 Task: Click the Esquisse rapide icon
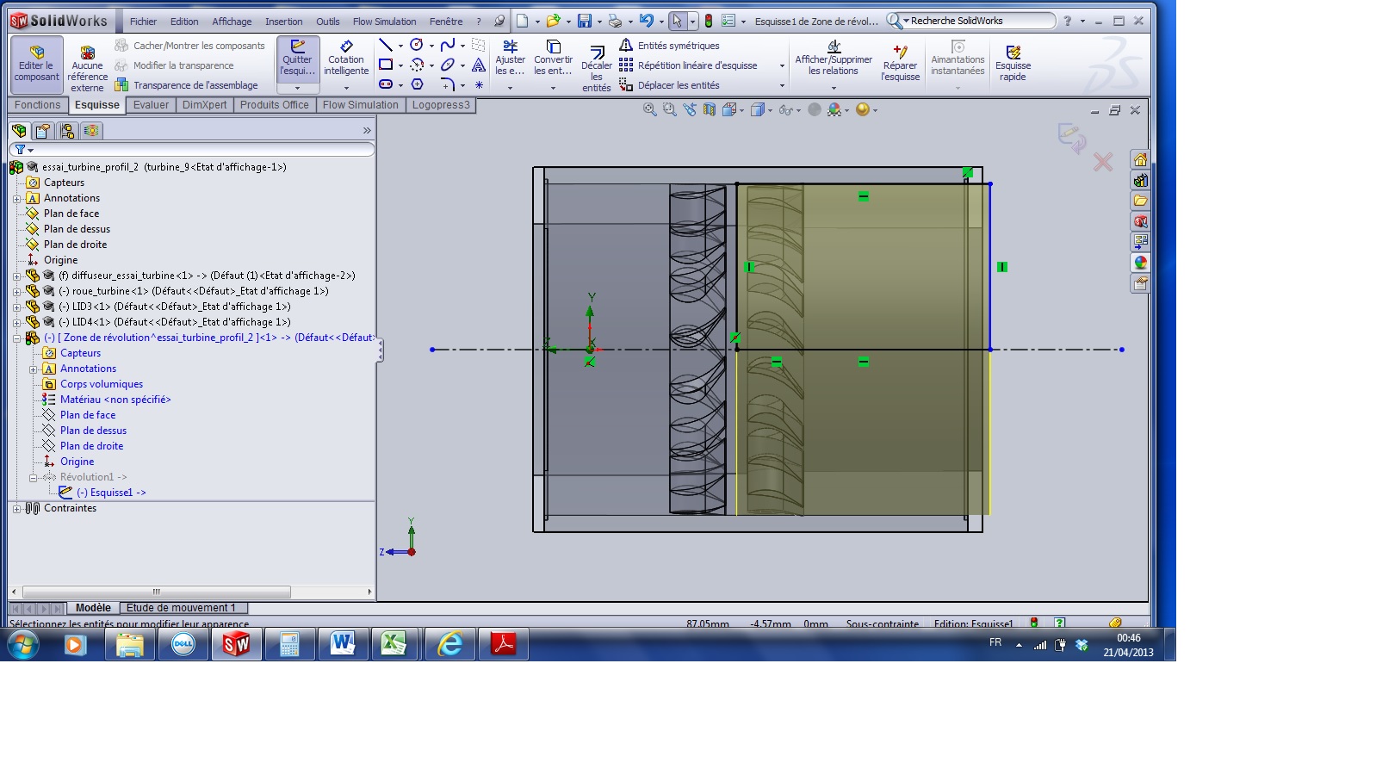[1013, 64]
